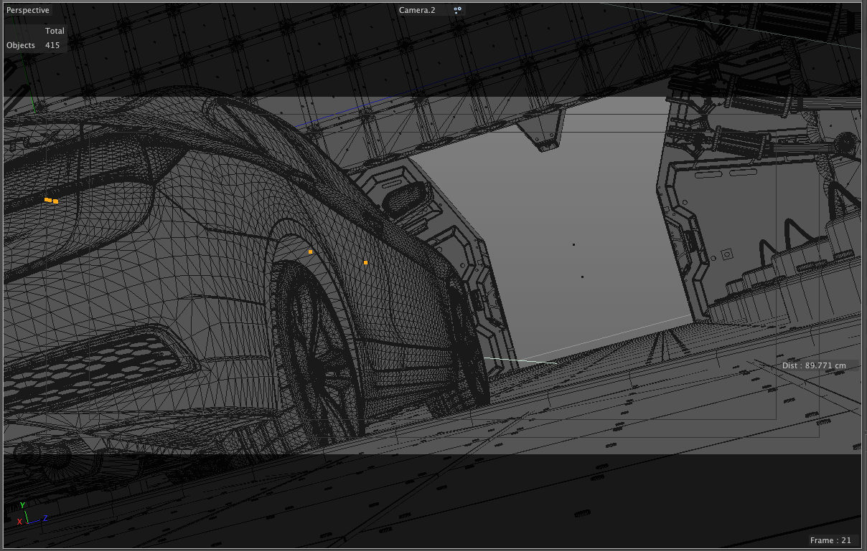The image size is (867, 551).
Task: Select the white spline line near the floor
Action: tap(520, 360)
